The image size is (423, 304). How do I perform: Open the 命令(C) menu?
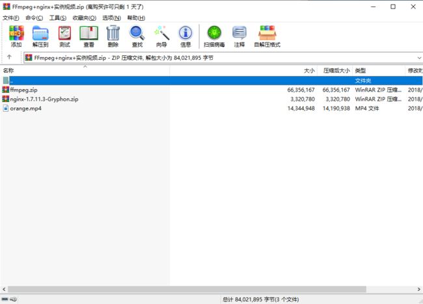[34, 18]
